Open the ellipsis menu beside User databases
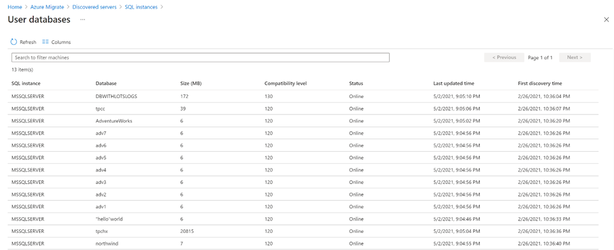614x250 pixels. click(x=82, y=19)
